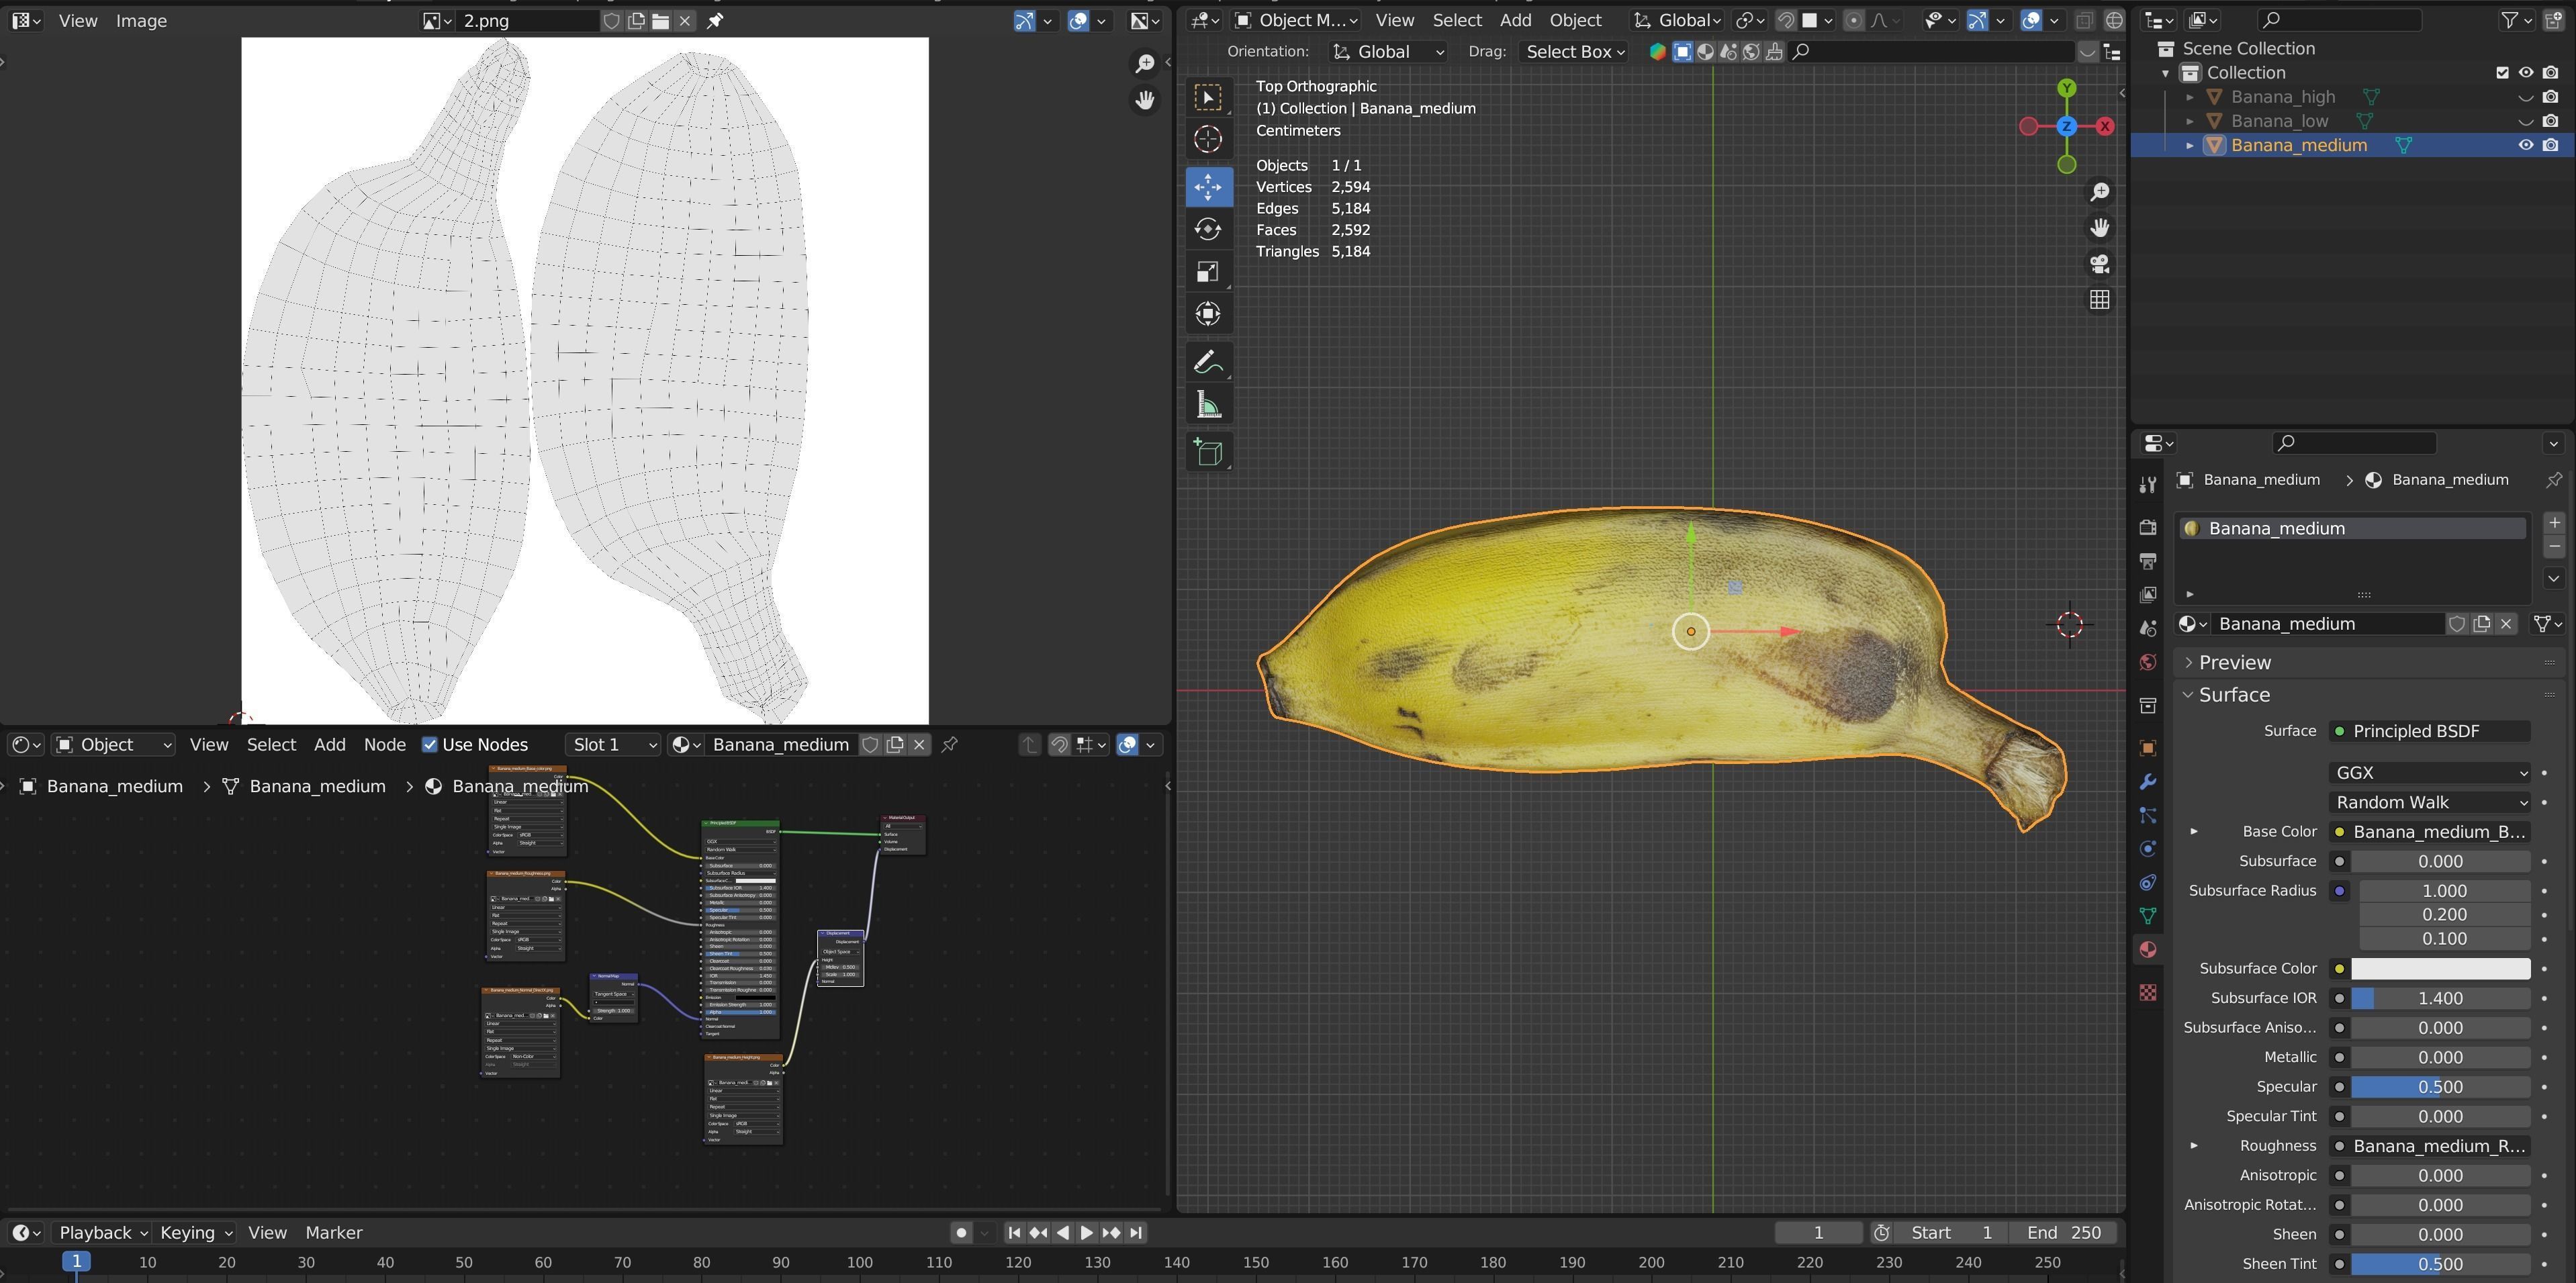Click the Base Color Banana_medium_B... texture field
Viewport: 2576px width, 1283px height.
pos(2429,832)
